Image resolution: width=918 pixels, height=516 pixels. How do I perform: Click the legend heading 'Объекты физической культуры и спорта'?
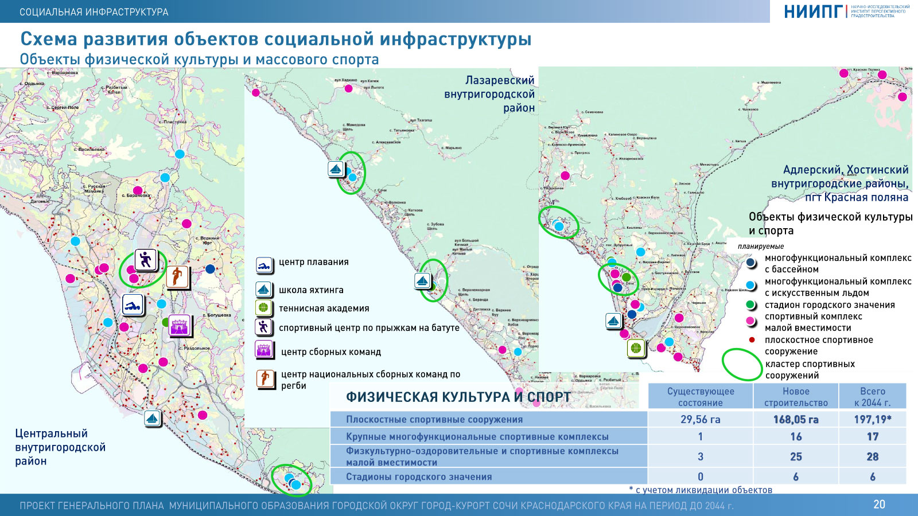coord(830,224)
